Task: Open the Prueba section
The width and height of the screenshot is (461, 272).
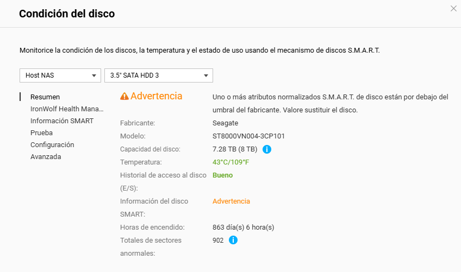Action: [x=41, y=132]
